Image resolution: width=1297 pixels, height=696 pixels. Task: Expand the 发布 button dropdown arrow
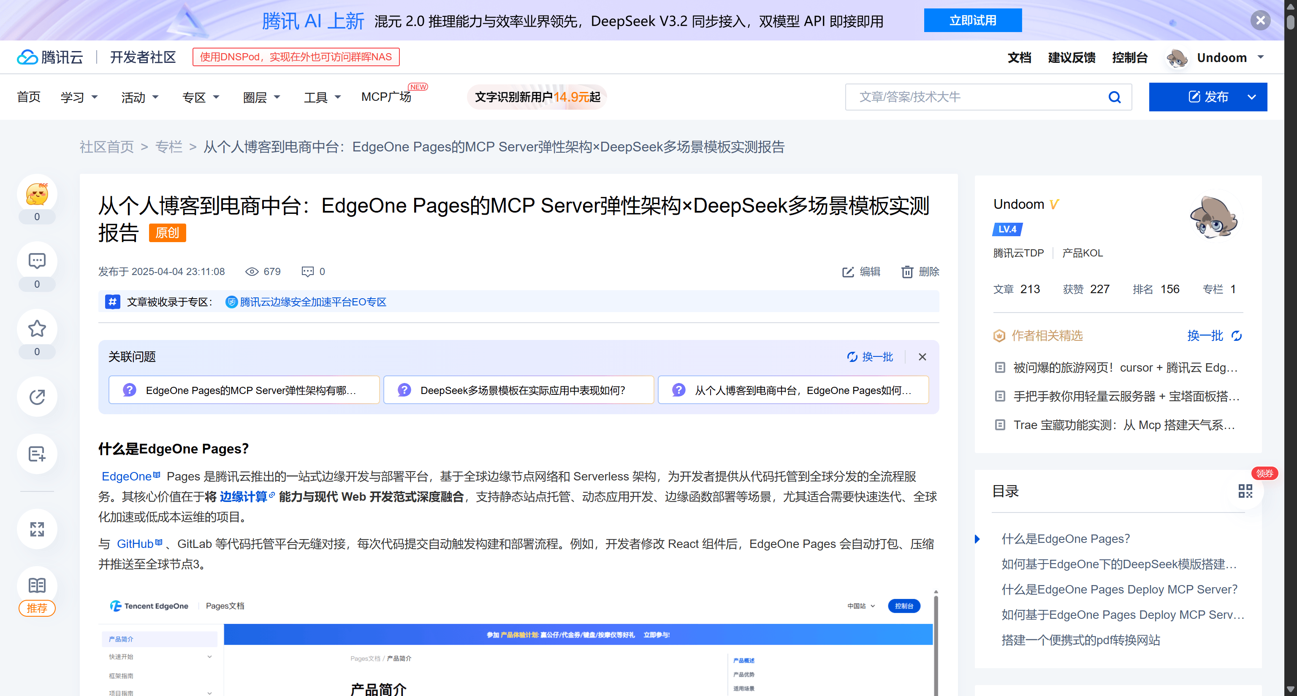coord(1251,97)
